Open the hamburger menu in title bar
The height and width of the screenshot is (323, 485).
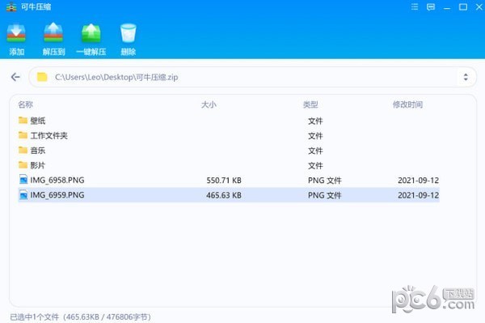(415, 6)
